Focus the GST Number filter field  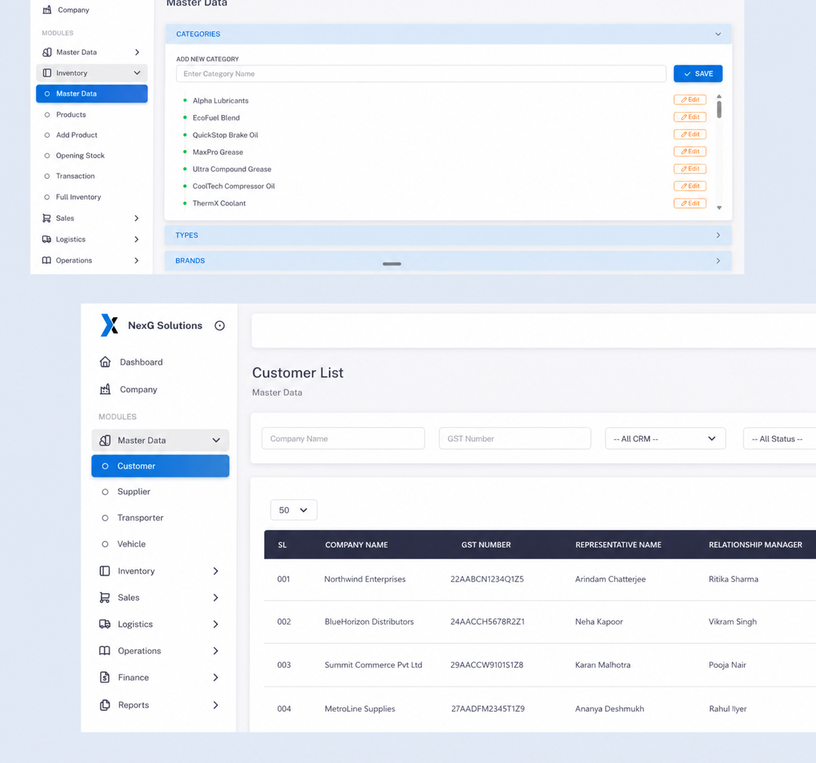coord(515,439)
